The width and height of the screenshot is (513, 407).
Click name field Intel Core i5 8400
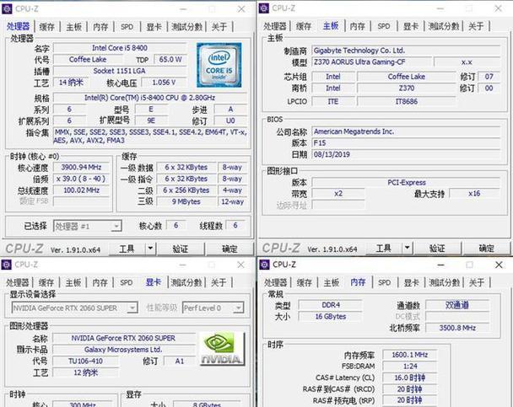tap(120, 48)
